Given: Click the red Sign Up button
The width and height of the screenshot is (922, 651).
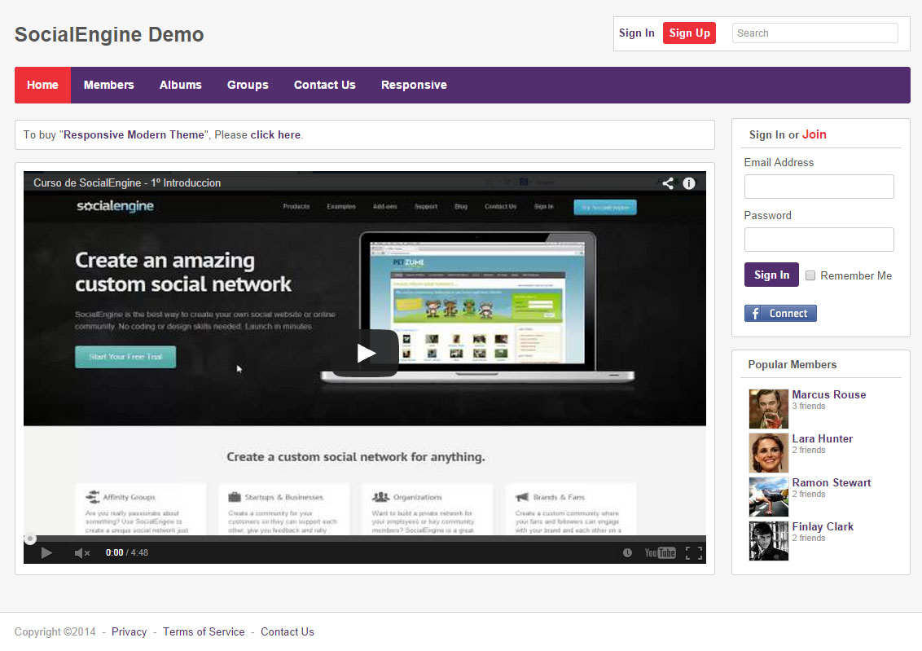Looking at the screenshot, I should (689, 33).
